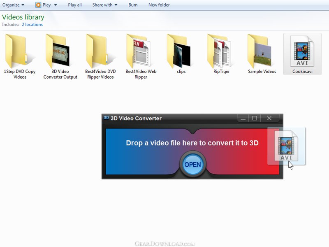Image resolution: width=329 pixels, height=247 pixels.
Task: Click the Cookie.avi file name label
Action: (x=302, y=71)
